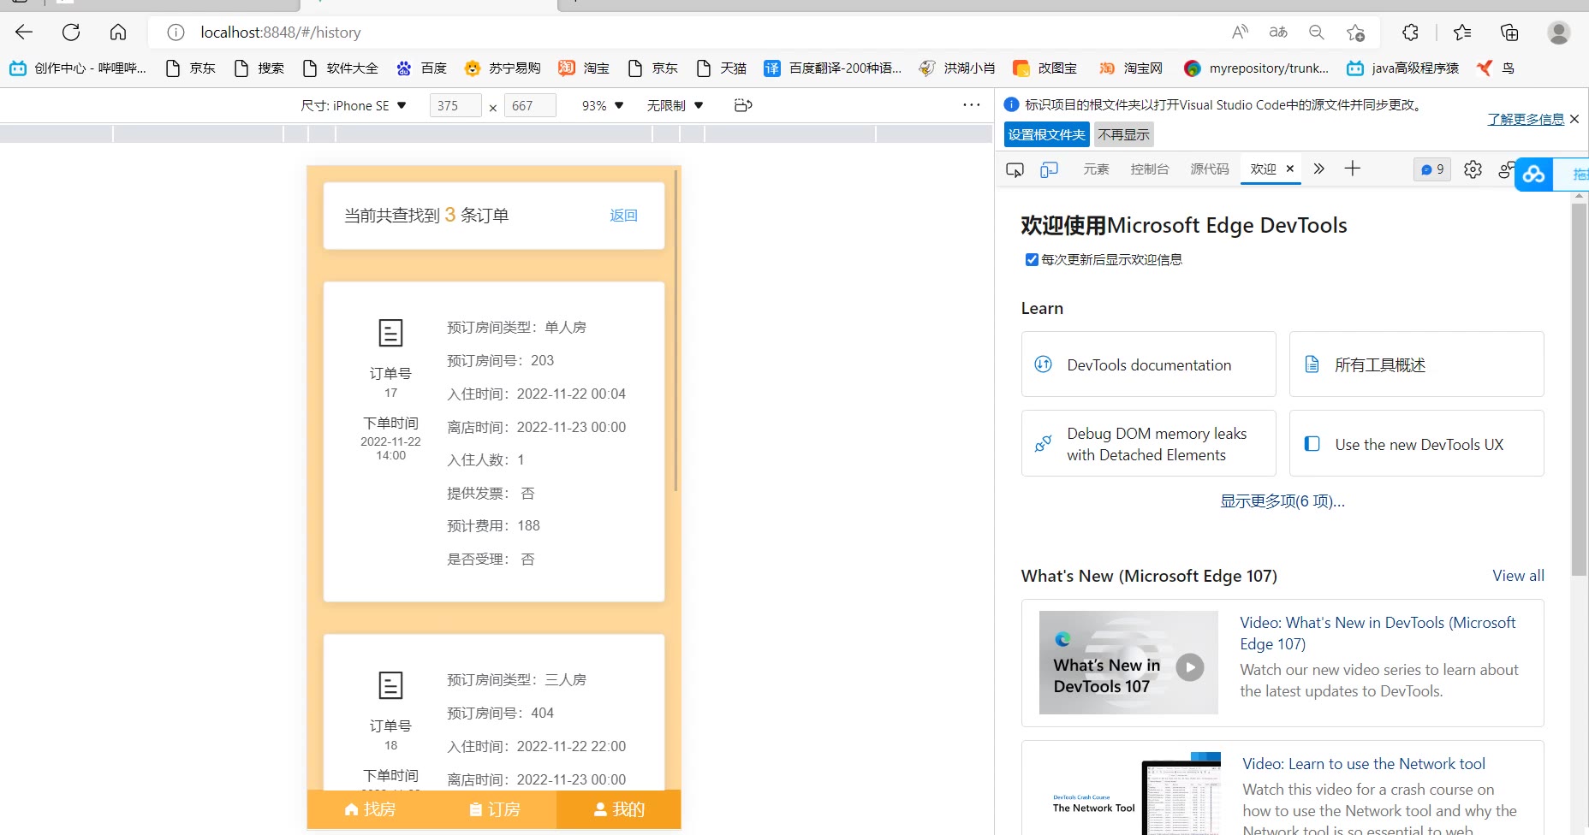1589x835 pixels.
Task: Open browser extensions puzzle icon
Action: click(1410, 33)
